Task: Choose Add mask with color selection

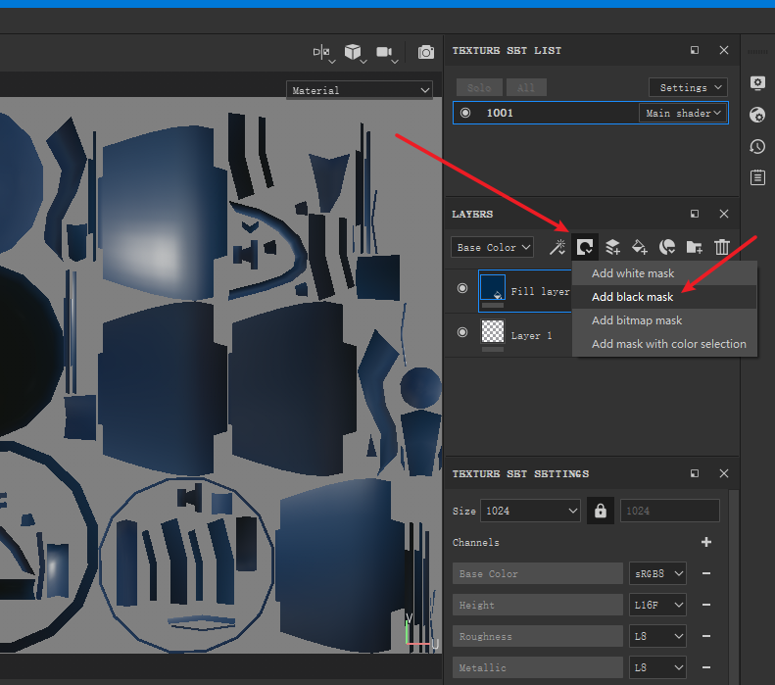Action: 664,344
